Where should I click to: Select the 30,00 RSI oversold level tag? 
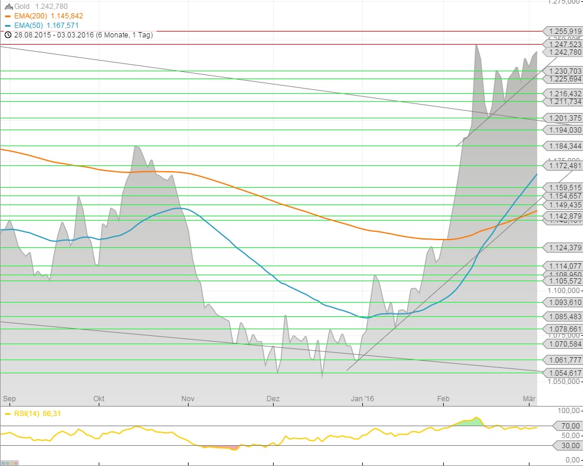click(x=568, y=446)
